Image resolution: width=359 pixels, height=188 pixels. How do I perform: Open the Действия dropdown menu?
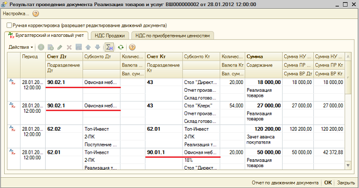point(21,47)
